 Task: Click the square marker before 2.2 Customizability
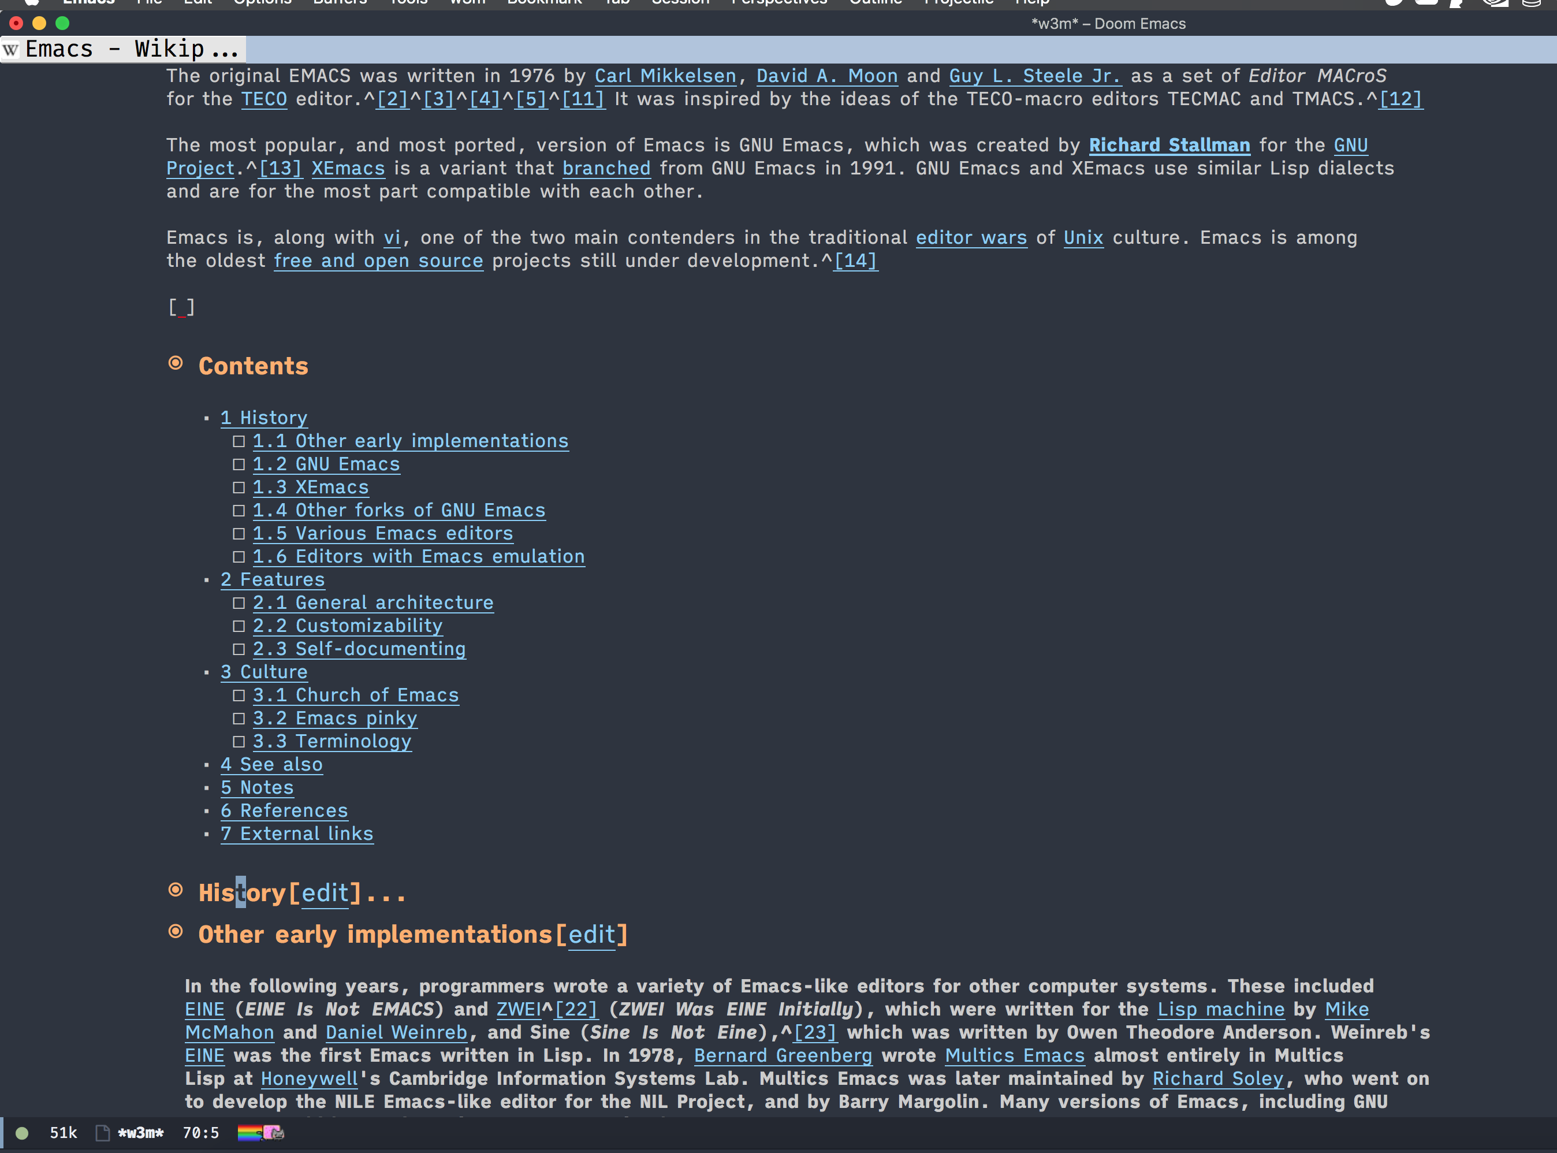pyautogui.click(x=239, y=626)
